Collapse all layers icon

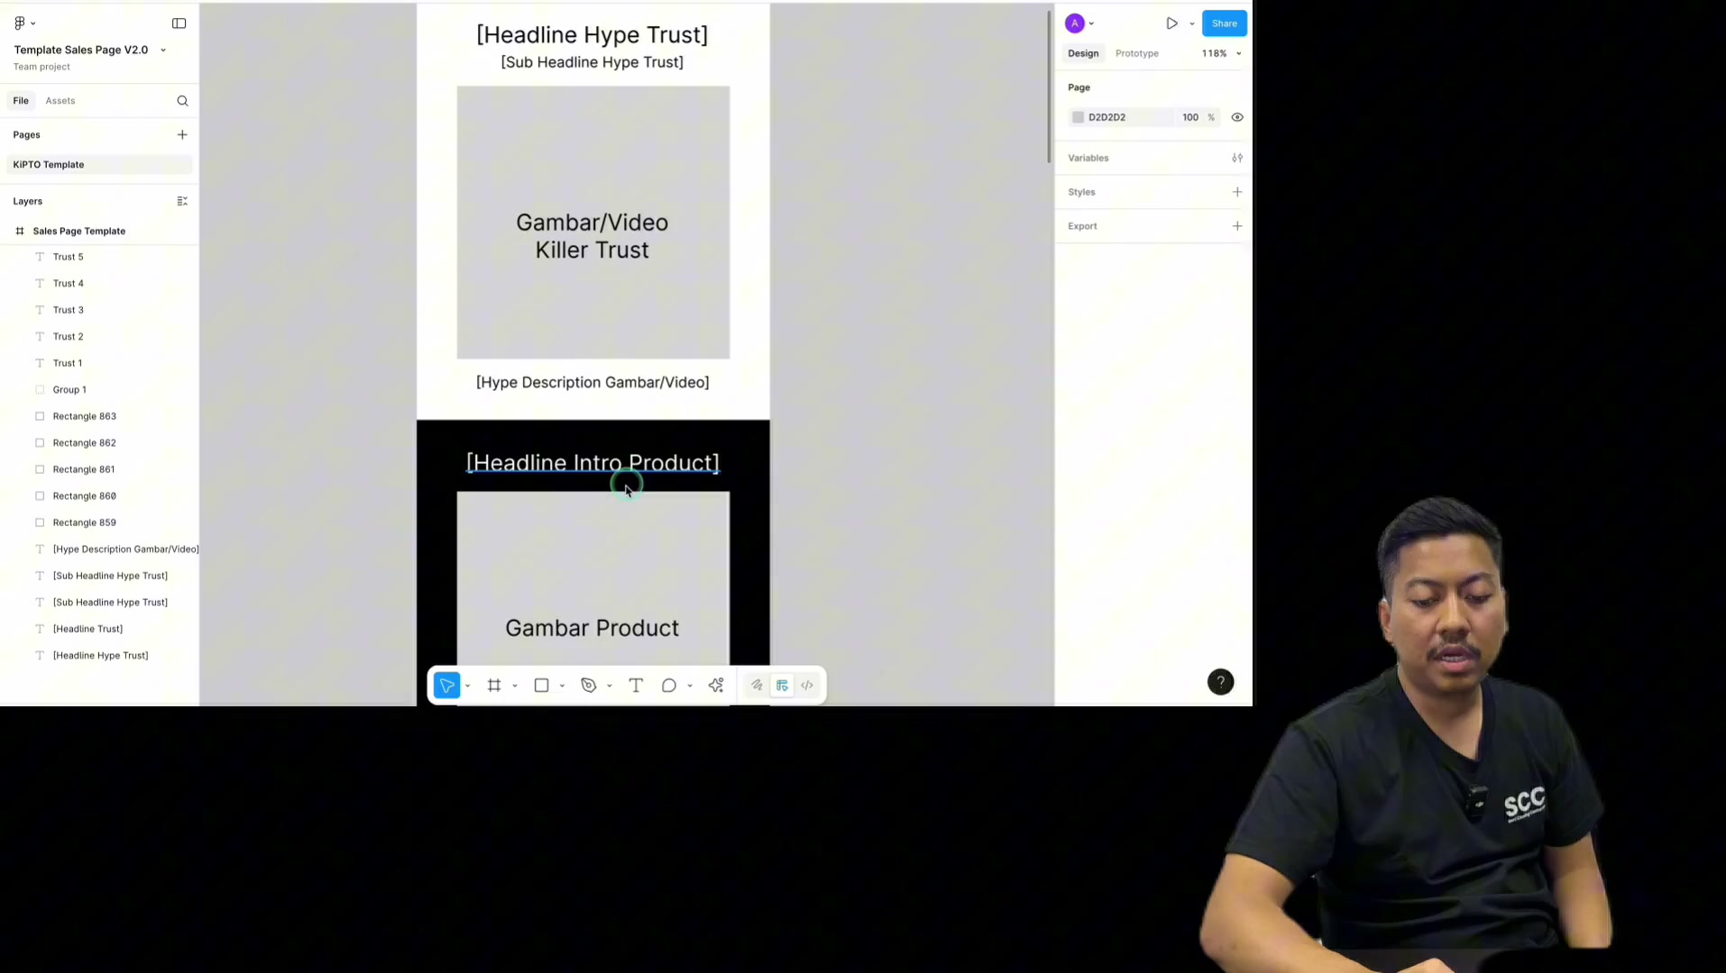coord(182,202)
